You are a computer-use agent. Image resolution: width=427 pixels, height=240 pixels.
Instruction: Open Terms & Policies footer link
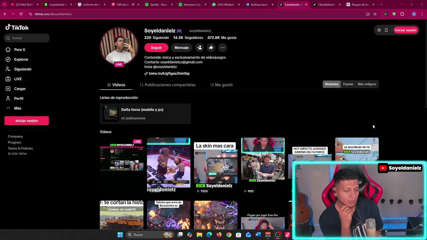pos(20,148)
